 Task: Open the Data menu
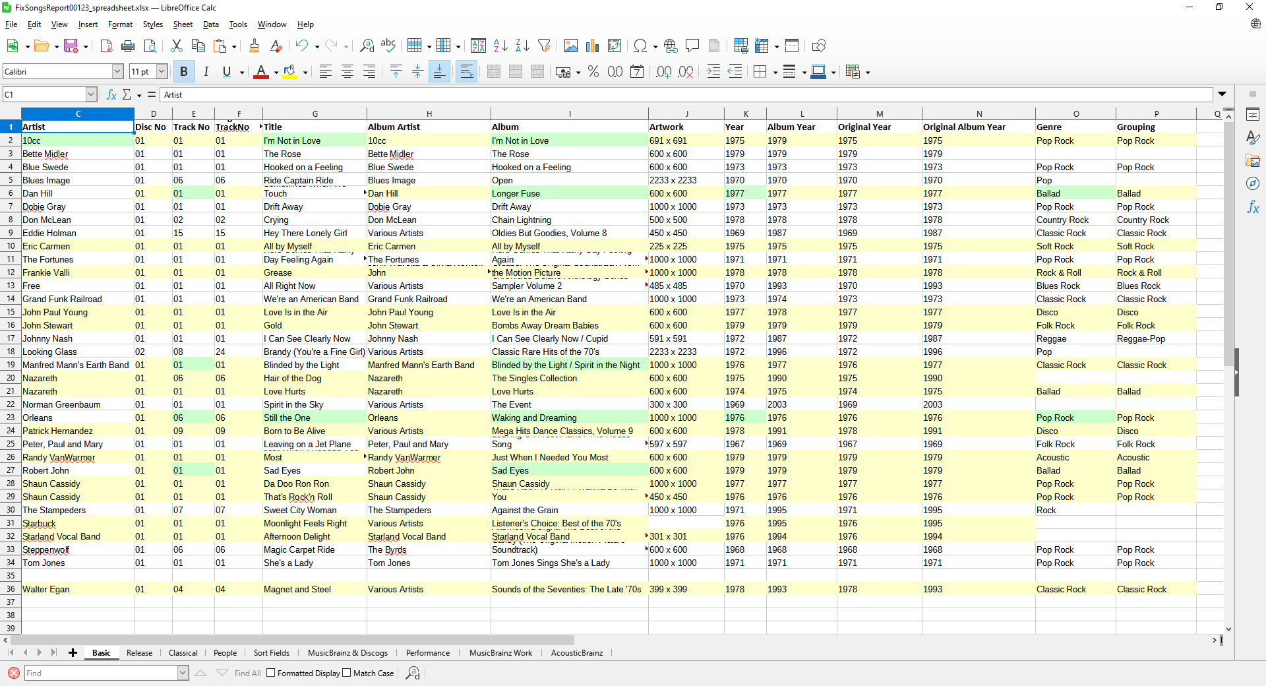pos(211,24)
